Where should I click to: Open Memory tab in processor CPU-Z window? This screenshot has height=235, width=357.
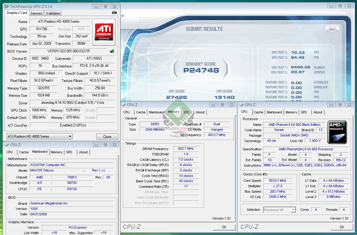coord(291,112)
